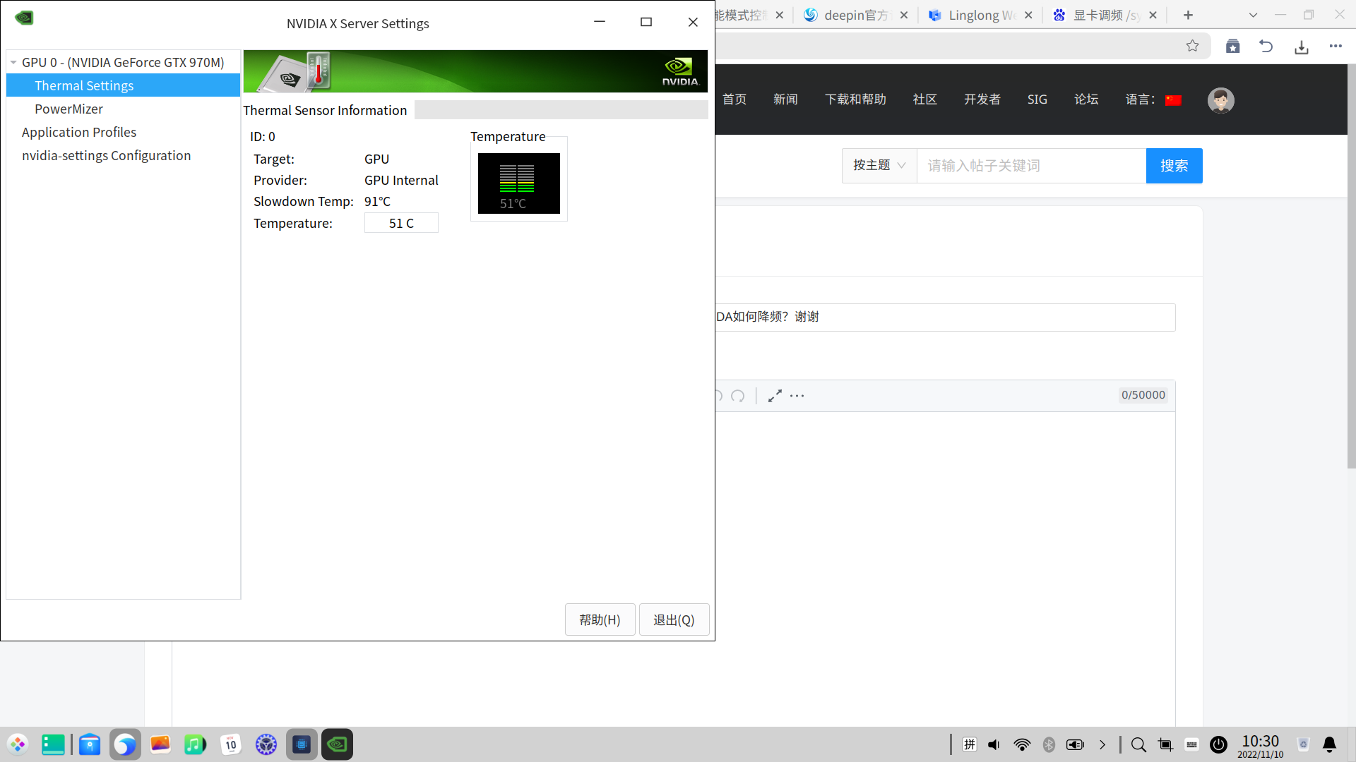Click the blue 搜索 search button
Screen dimensions: 1356x762
[1174, 165]
